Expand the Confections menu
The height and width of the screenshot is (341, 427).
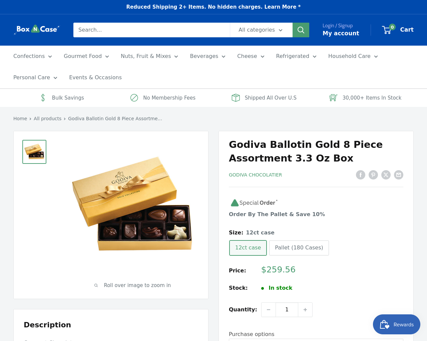(x=33, y=56)
